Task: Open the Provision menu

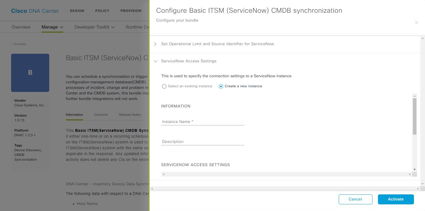Action: click(131, 11)
